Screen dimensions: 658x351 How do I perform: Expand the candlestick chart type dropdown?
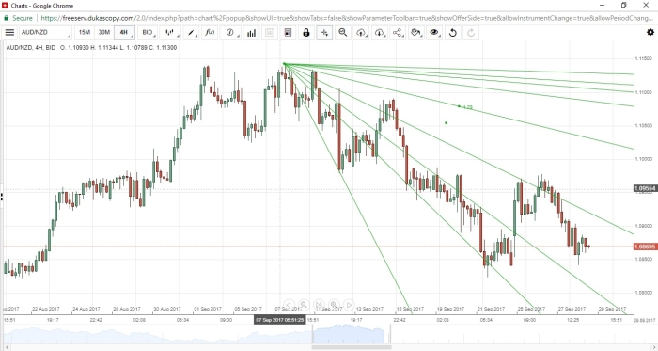pos(170,32)
